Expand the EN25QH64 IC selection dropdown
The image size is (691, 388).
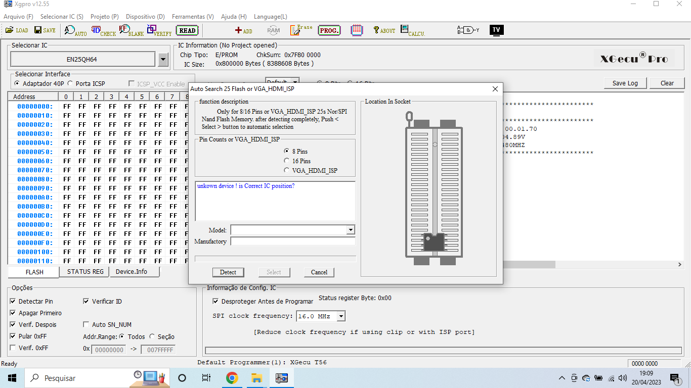click(163, 60)
